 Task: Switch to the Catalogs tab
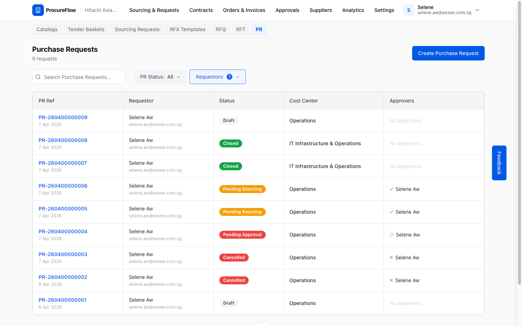[x=47, y=29]
